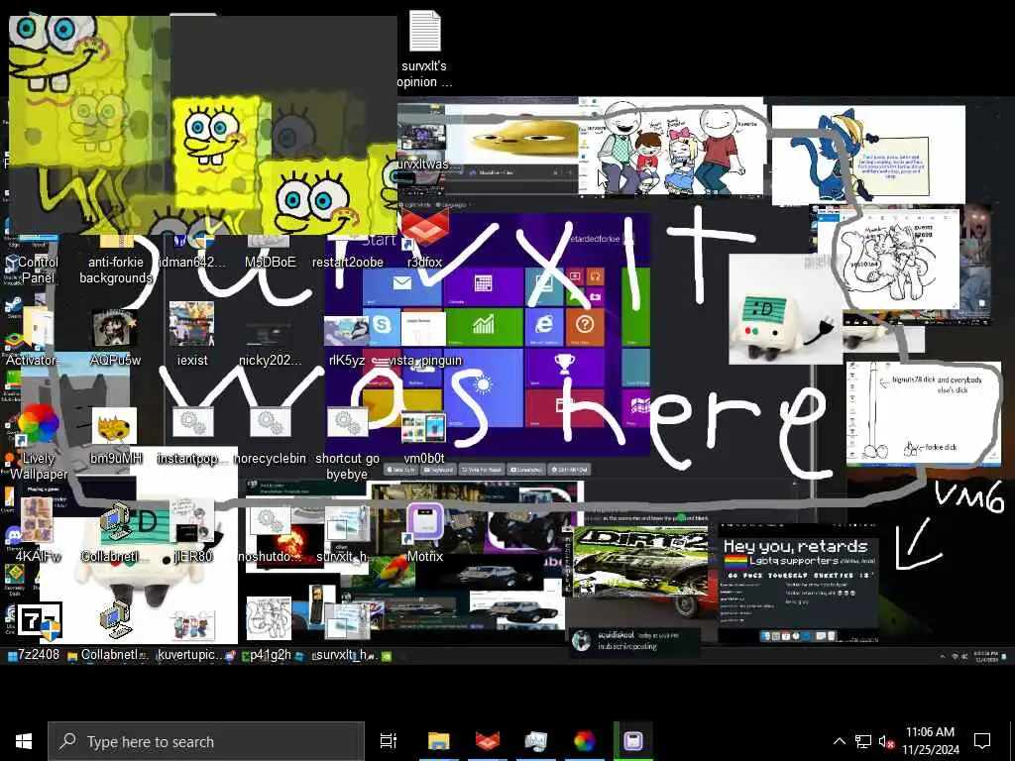The height and width of the screenshot is (761, 1015).
Task: Select the bm9uMH image icon
Action: (x=115, y=436)
